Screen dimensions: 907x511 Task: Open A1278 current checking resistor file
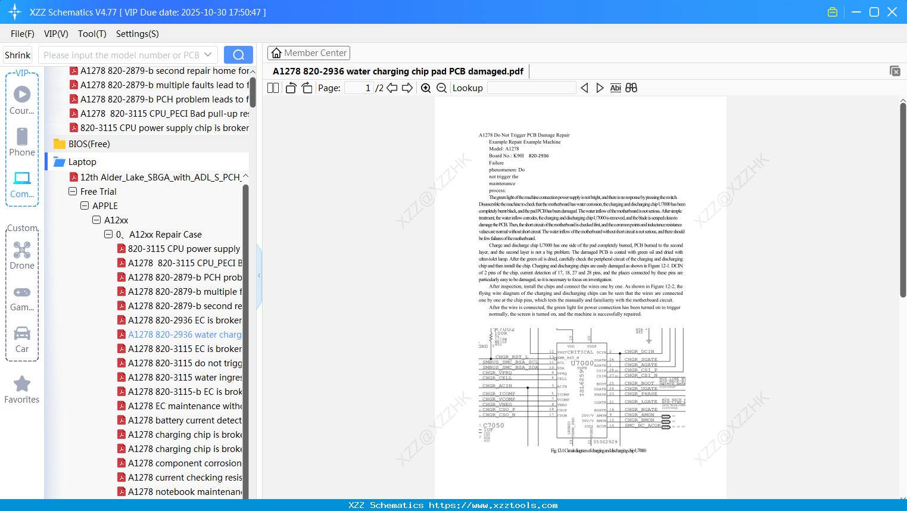point(179,478)
